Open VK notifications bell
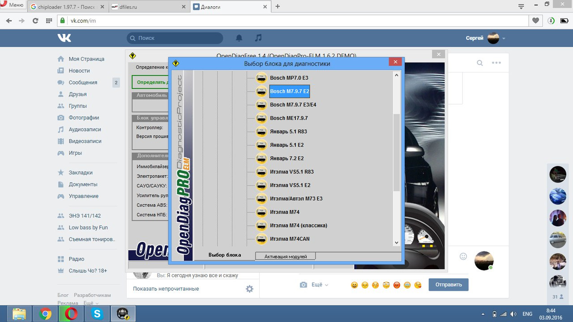This screenshot has height=322, width=573. point(239,38)
